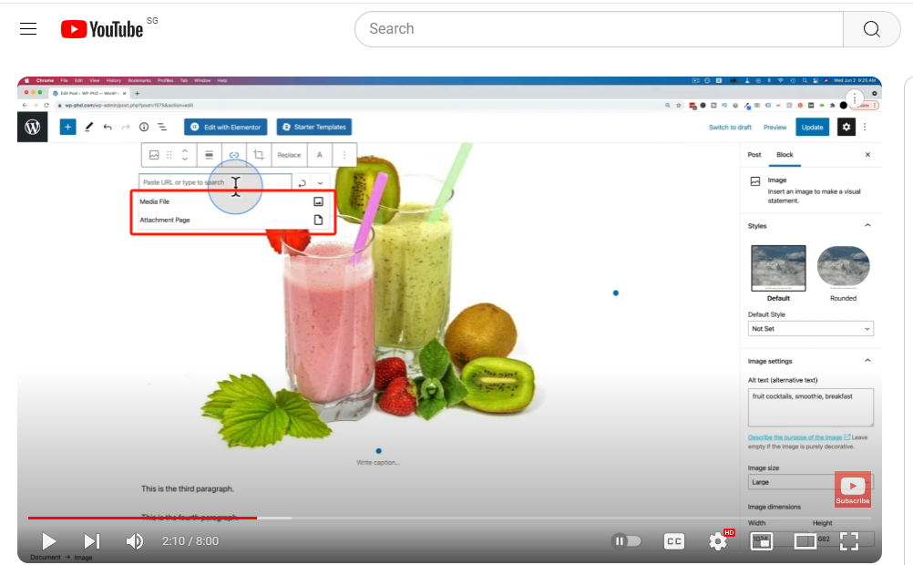Viewport: 913px width, 565px height.
Task: Open the player settings gear
Action: 718,541
